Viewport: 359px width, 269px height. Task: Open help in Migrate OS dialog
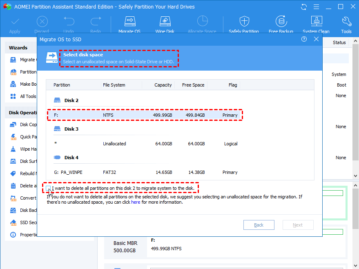click(304, 39)
